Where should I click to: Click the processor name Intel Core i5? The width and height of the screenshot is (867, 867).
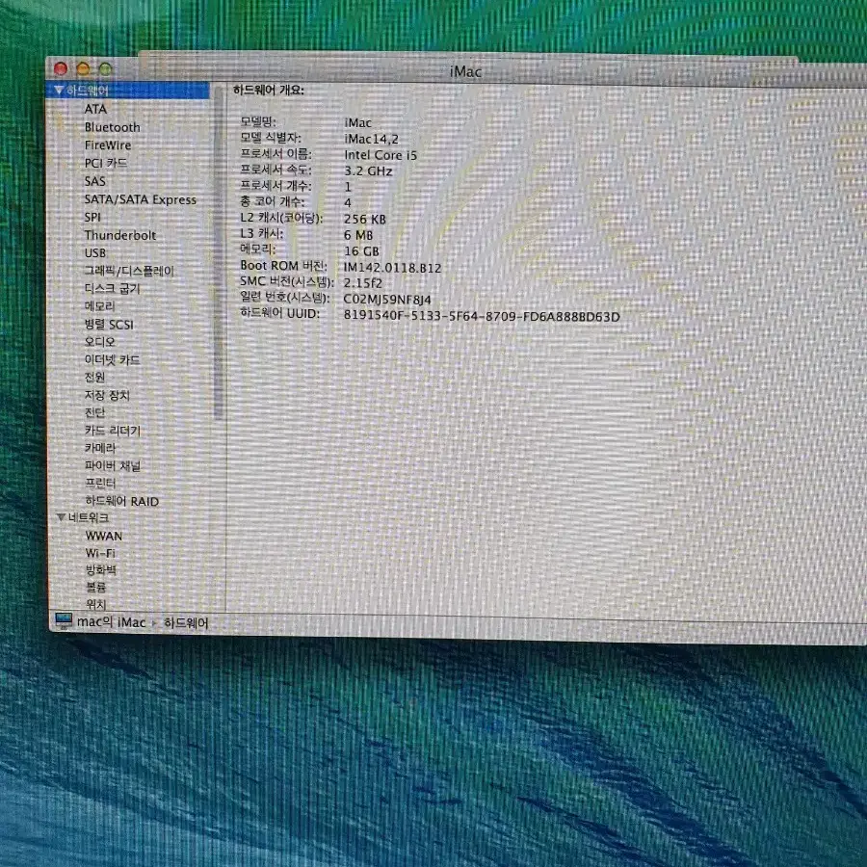click(x=381, y=155)
